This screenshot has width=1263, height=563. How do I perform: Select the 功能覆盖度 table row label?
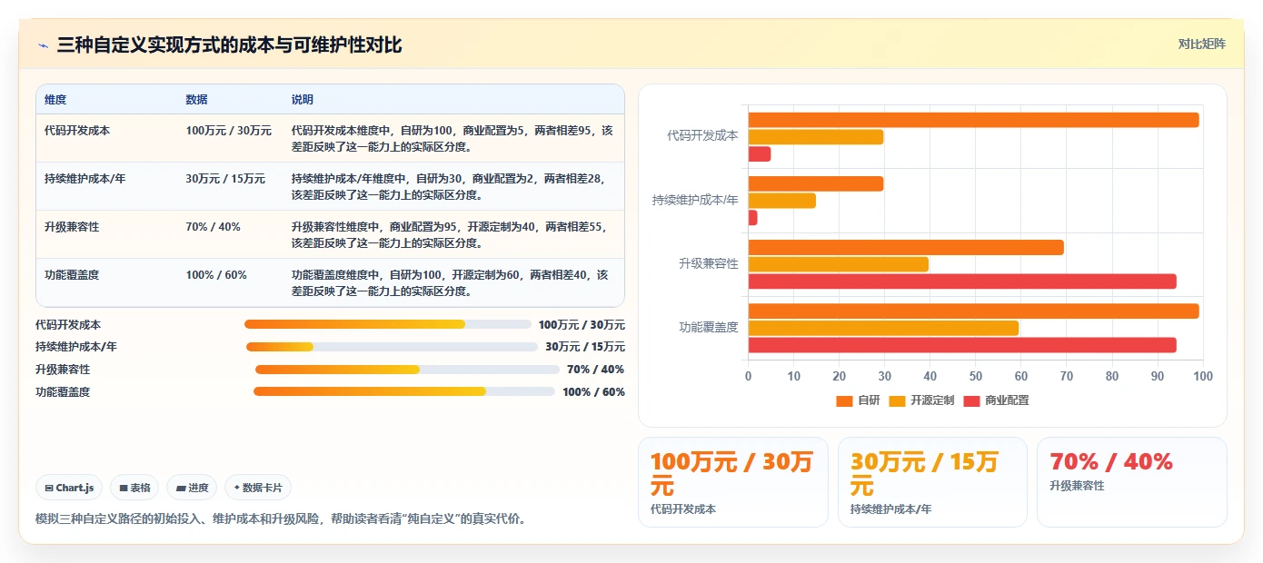[x=72, y=275]
